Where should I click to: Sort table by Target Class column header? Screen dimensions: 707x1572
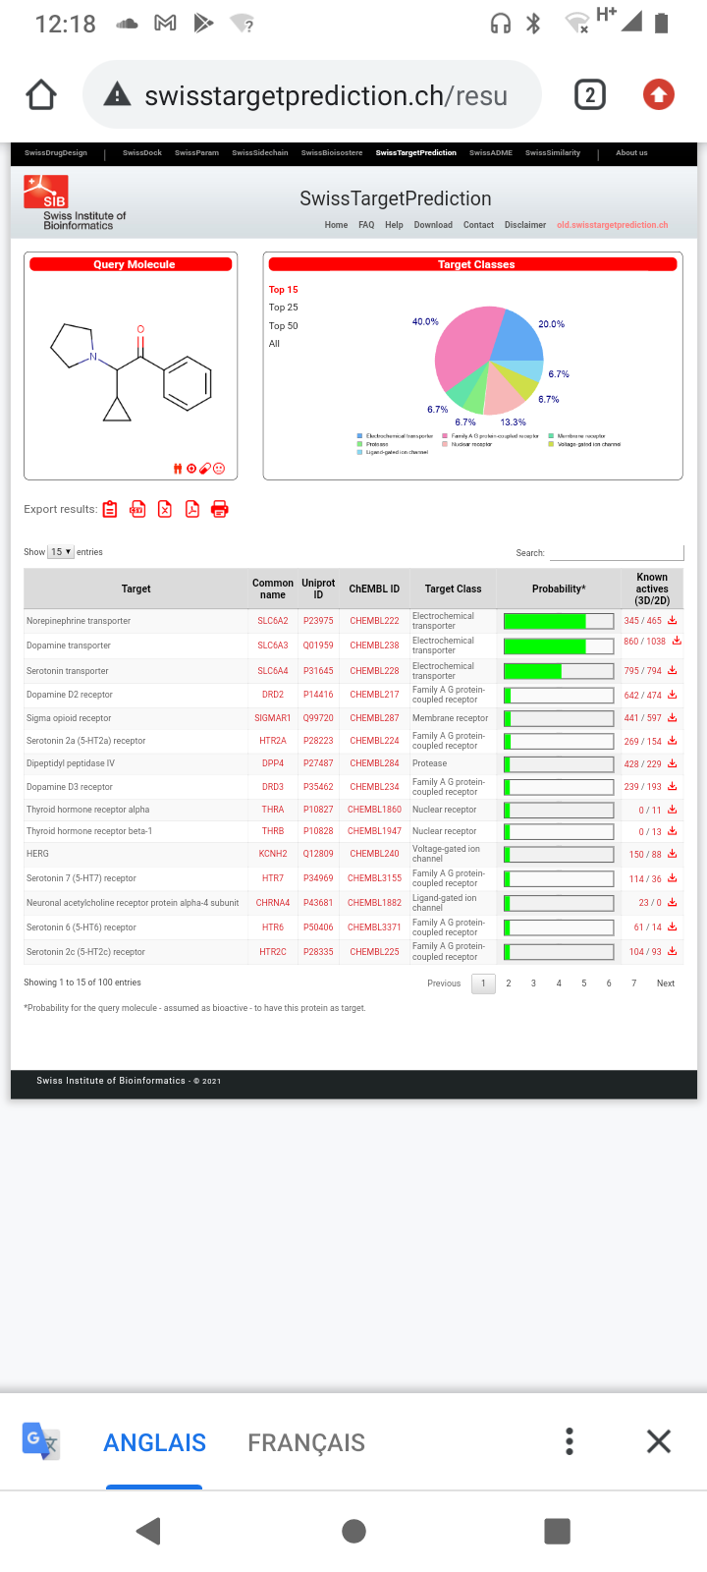coord(453,589)
